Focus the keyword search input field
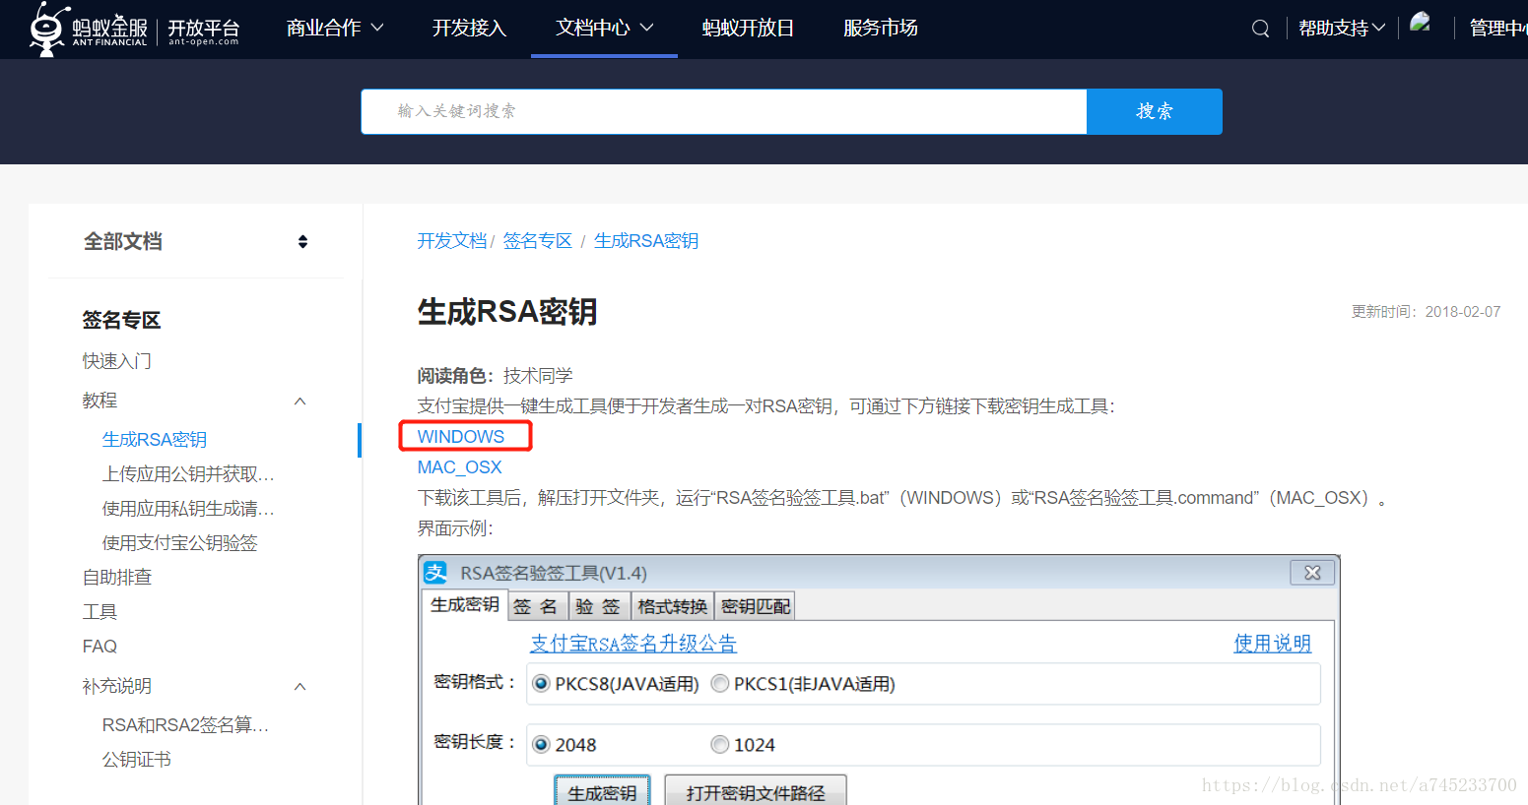The height and width of the screenshot is (805, 1528). (724, 111)
